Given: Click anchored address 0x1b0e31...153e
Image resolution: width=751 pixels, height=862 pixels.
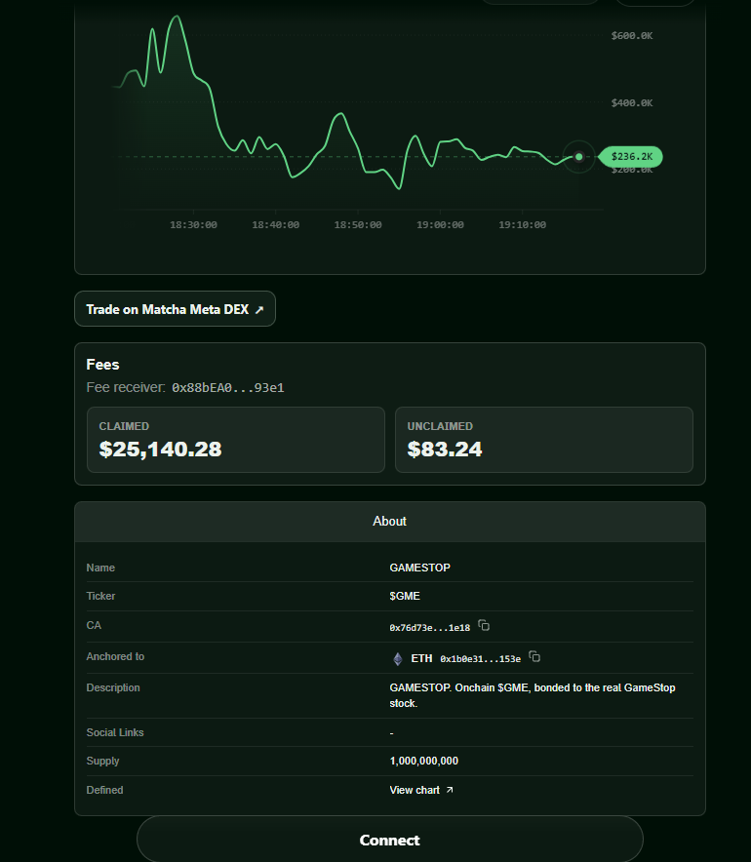Looking at the screenshot, I should pos(480,659).
